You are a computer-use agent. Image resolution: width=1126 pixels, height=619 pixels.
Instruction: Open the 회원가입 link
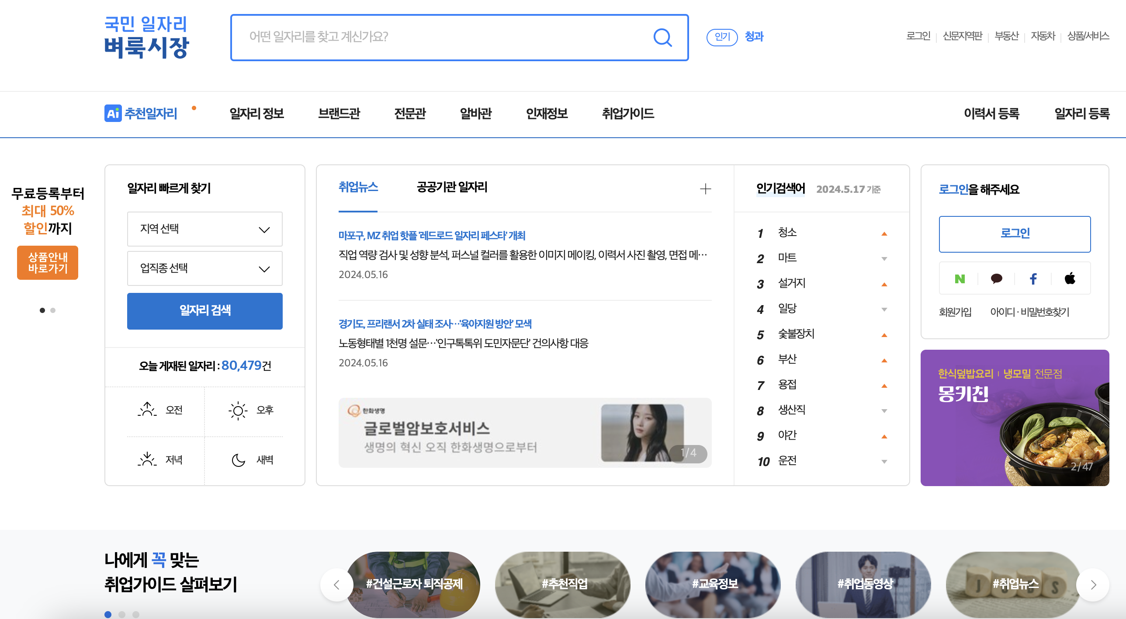955,312
